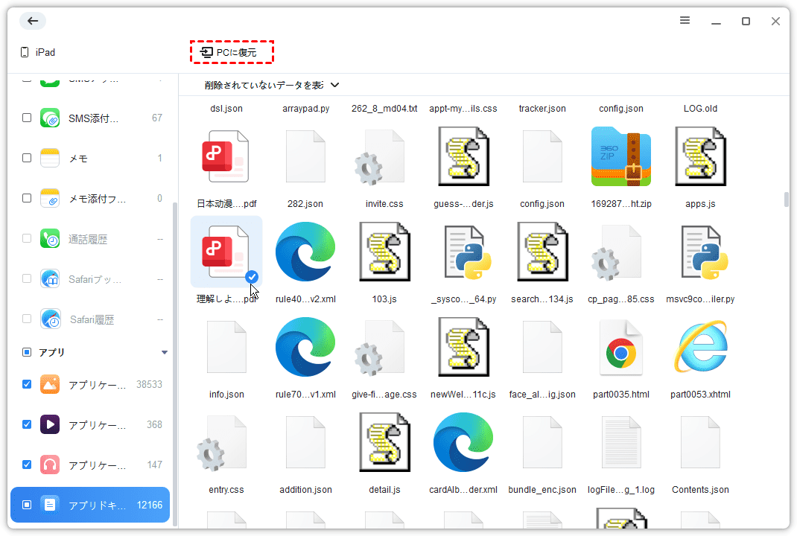Click the file list vertical scrollbar
Viewport: 797px width, 536px height.
click(x=785, y=200)
